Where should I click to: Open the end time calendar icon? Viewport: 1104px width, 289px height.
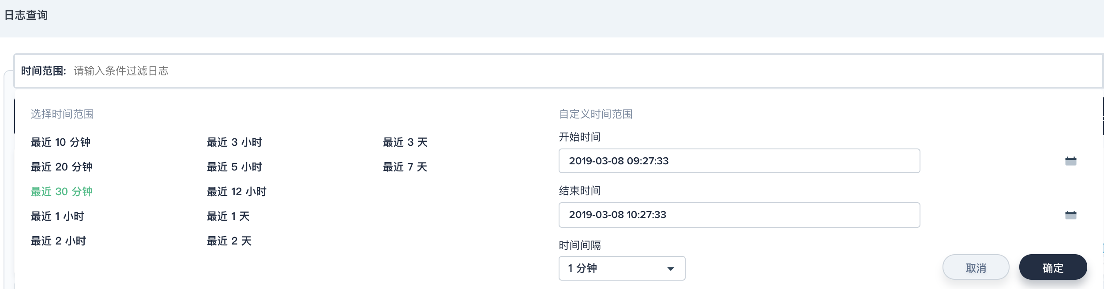(x=1070, y=215)
